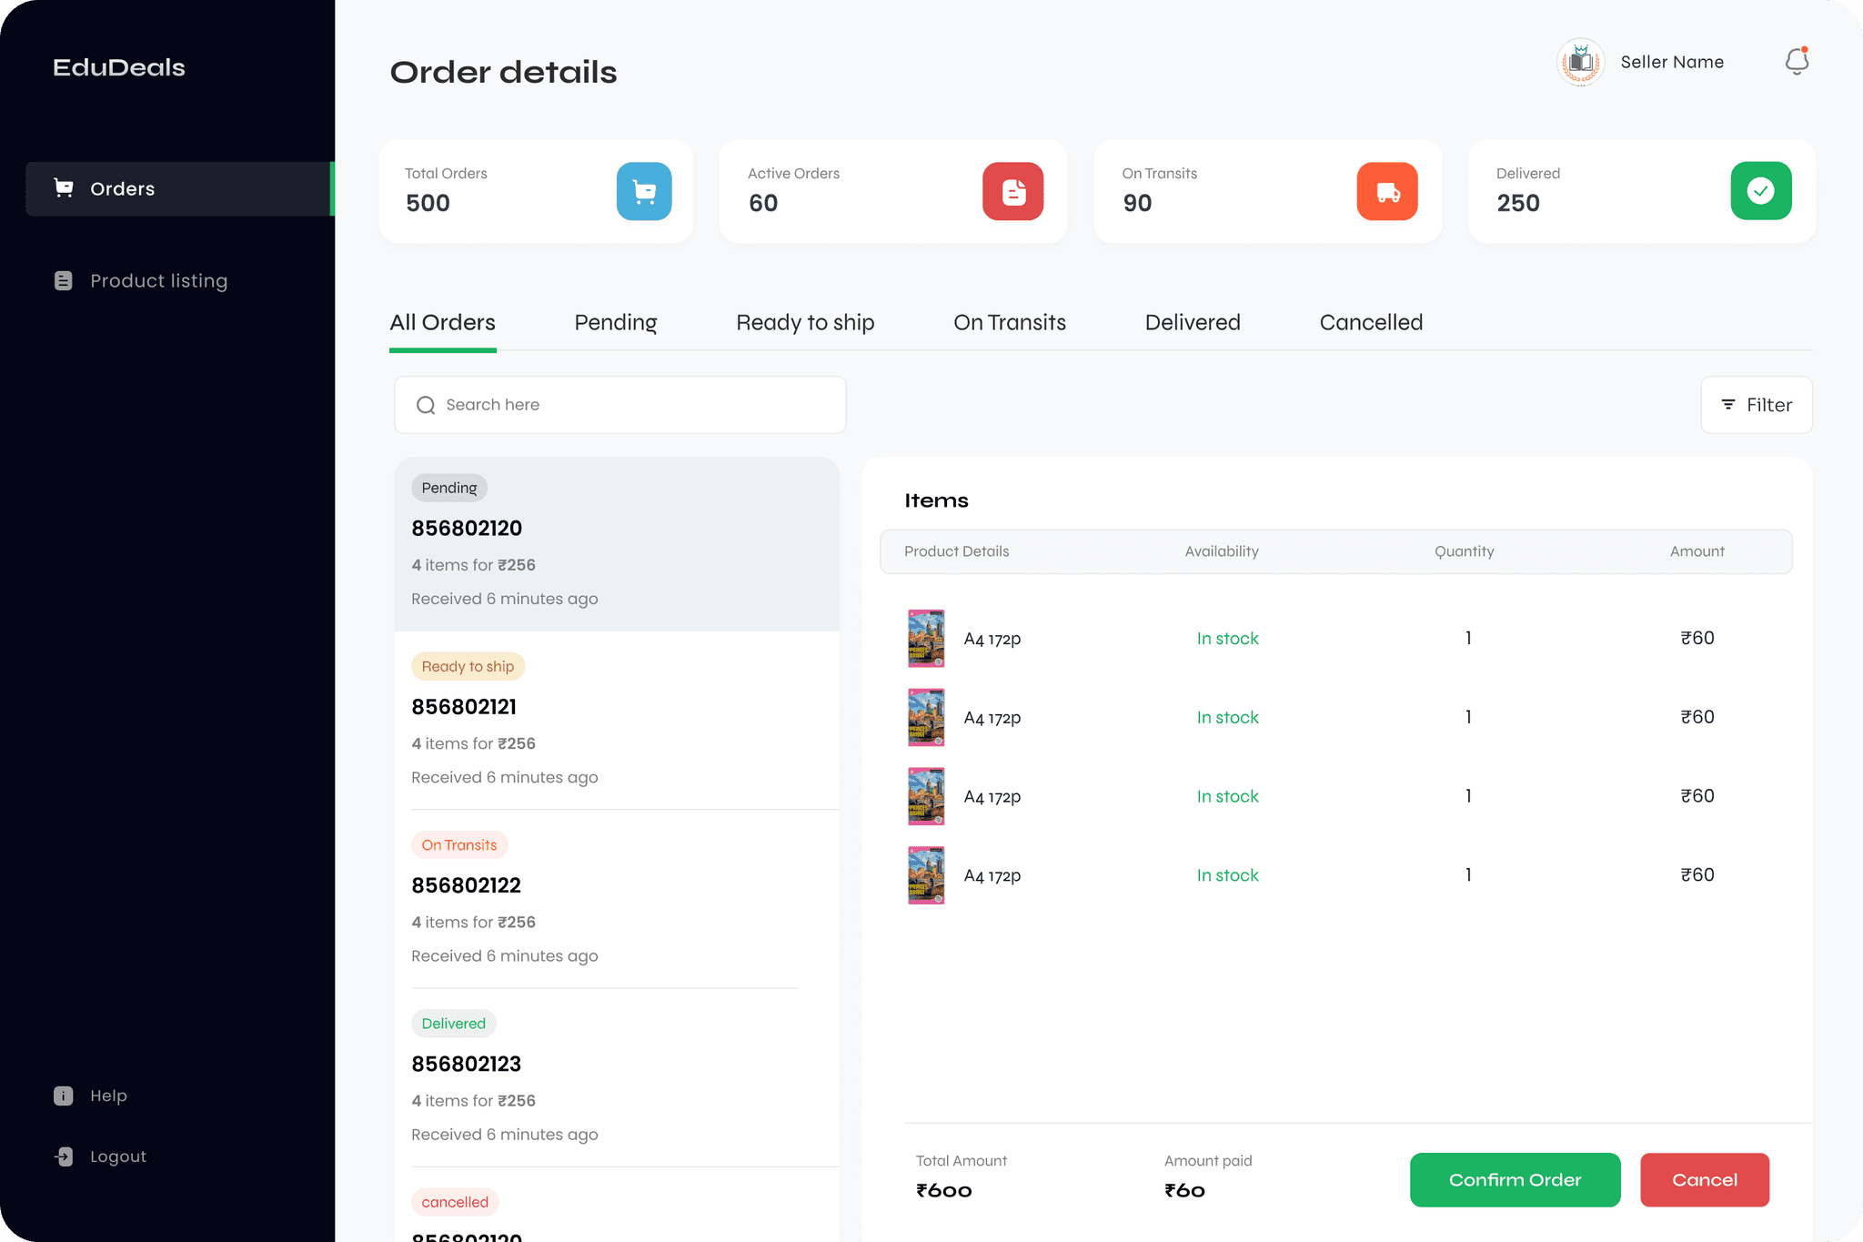This screenshot has height=1242, width=1863.
Task: Click the red Active Orders document icon
Action: click(x=1012, y=191)
